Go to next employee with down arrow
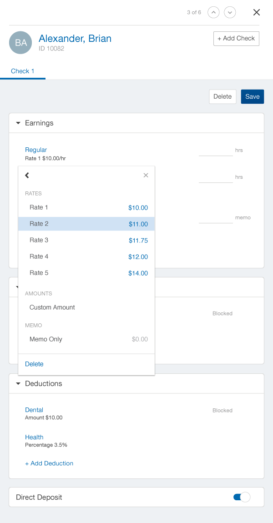 [x=230, y=12]
